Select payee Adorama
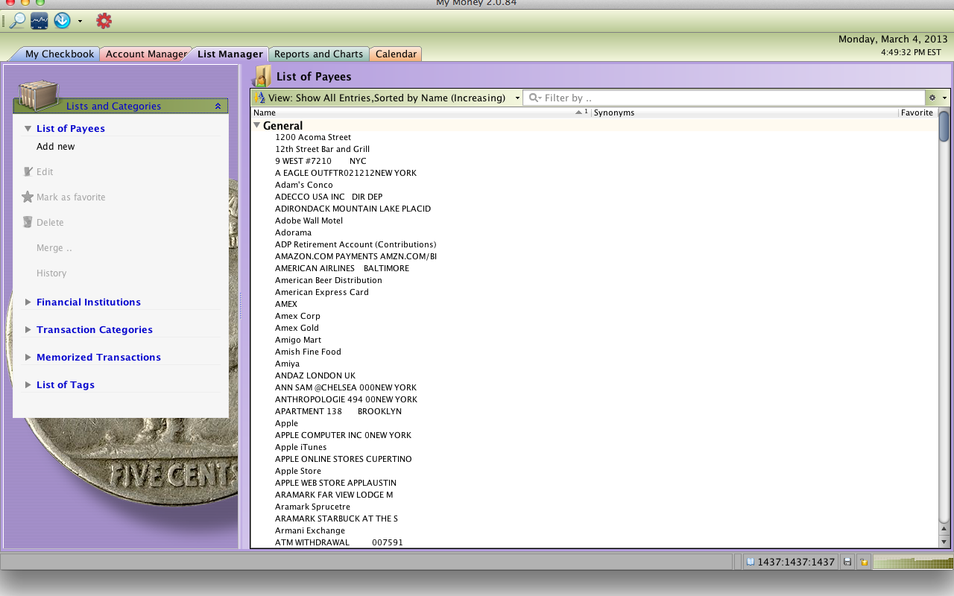The width and height of the screenshot is (954, 596). point(293,232)
